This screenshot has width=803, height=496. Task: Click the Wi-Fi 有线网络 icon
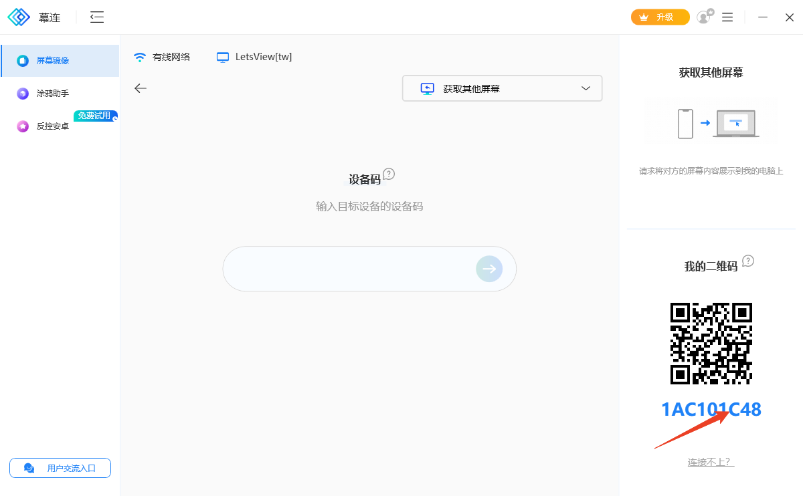pos(140,57)
